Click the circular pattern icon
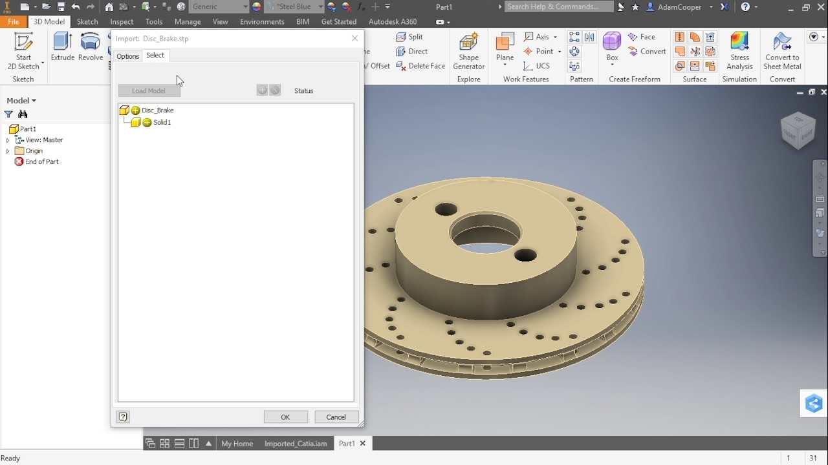This screenshot has width=828, height=465. tap(574, 51)
